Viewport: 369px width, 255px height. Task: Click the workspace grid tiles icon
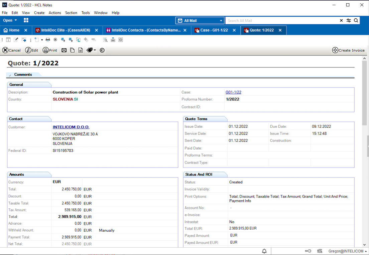26,20
